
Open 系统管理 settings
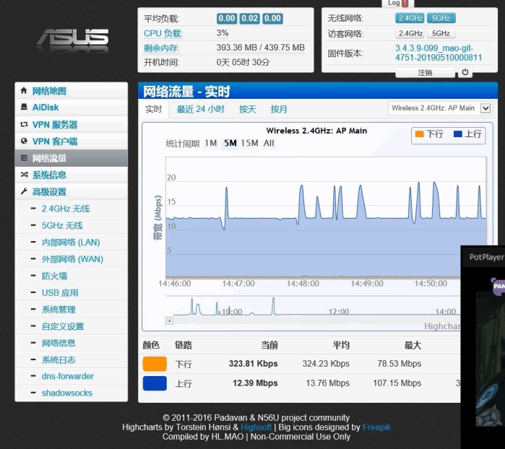[x=72, y=309]
